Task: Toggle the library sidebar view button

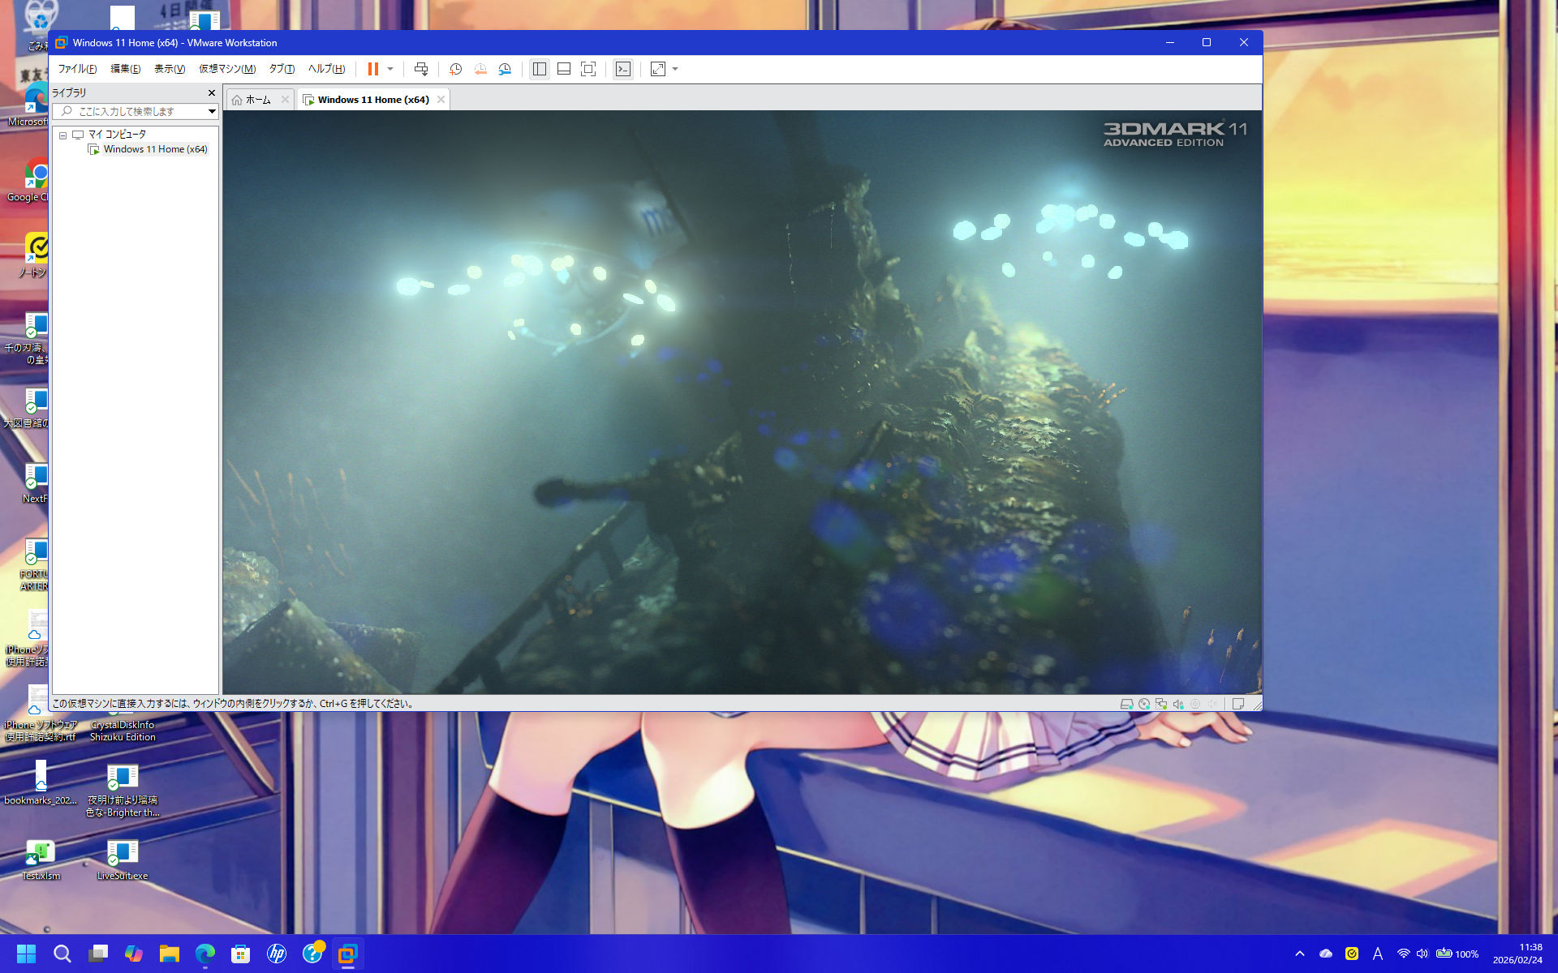Action: 539,69
